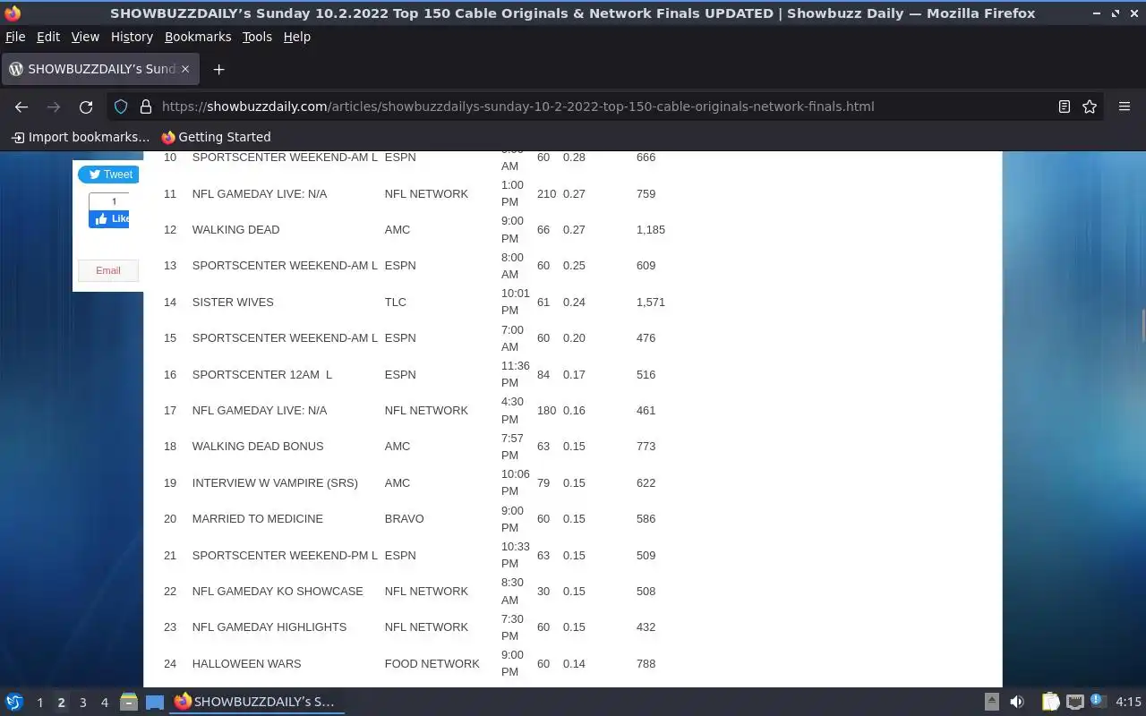Click SISTER WIVES show title
This screenshot has height=716, width=1146.
(233, 303)
